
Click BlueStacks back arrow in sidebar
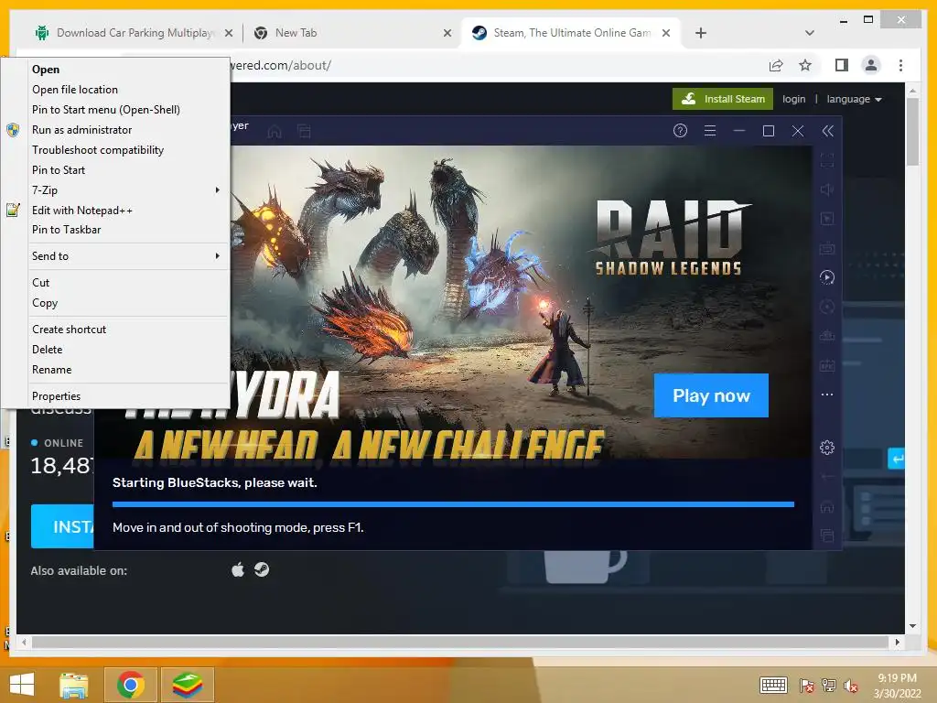827,476
